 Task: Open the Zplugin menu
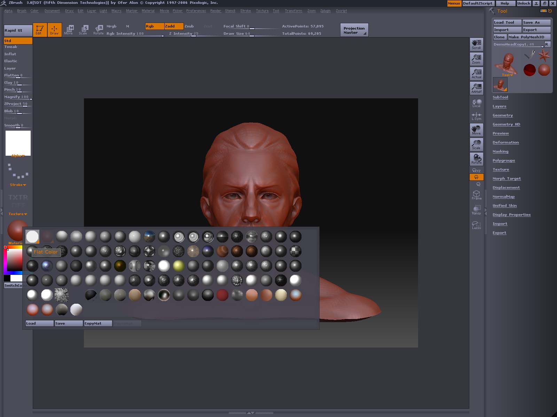(325, 11)
